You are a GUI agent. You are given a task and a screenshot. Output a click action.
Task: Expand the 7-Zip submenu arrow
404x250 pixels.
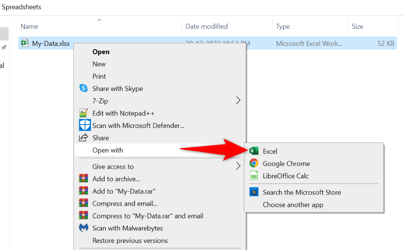238,100
